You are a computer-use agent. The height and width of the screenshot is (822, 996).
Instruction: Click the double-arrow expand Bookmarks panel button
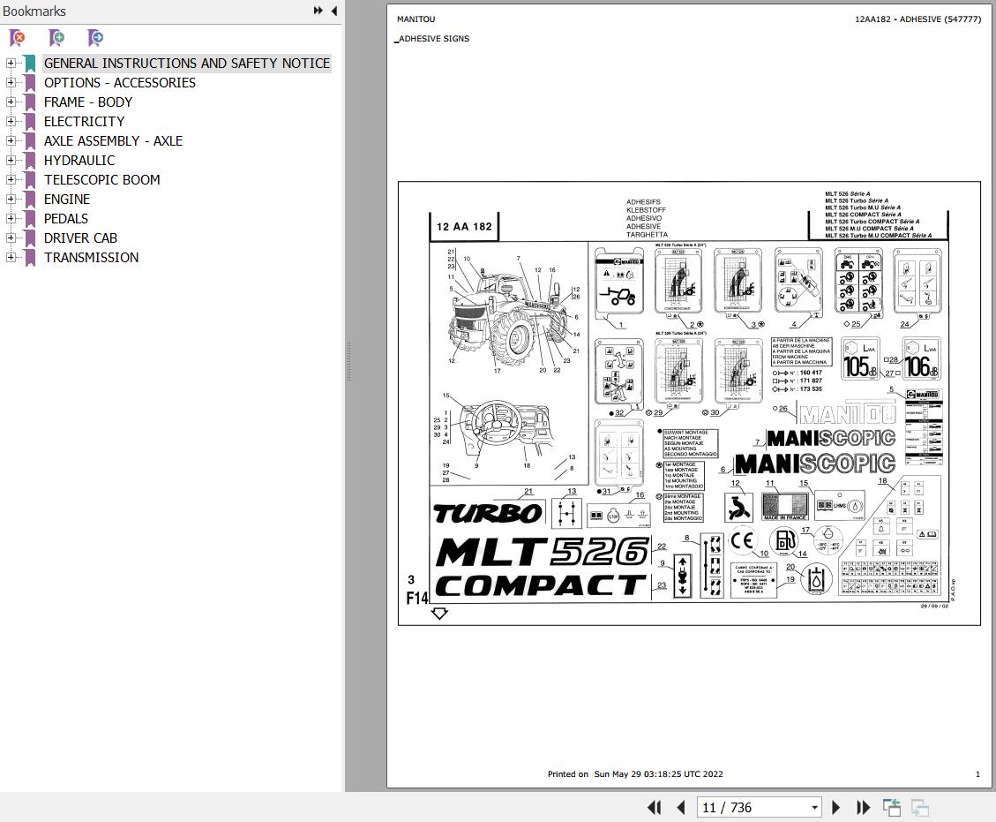click(318, 11)
